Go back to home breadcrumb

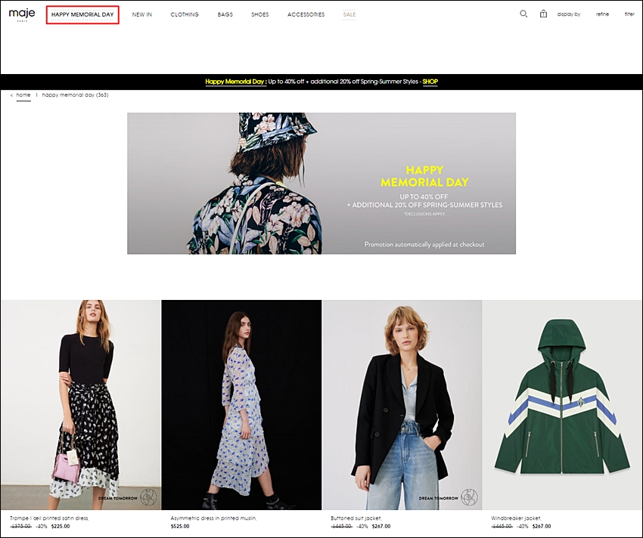pyautogui.click(x=23, y=95)
